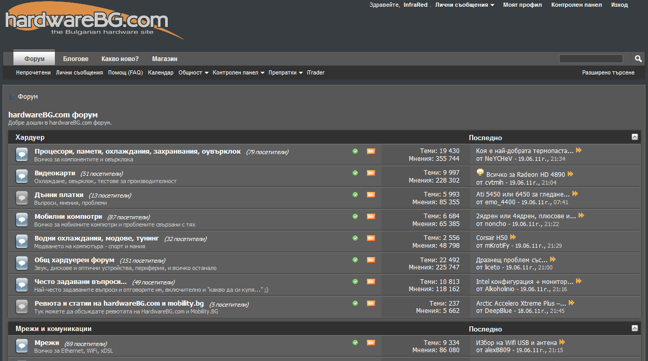This screenshot has height=361, width=648.
Task: Open the Какво ново? tab
Action: [120, 59]
